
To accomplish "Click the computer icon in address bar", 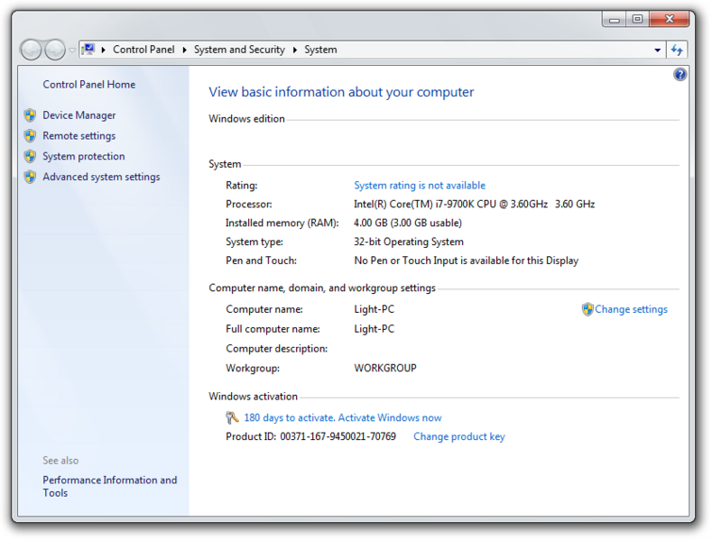I will [88, 50].
